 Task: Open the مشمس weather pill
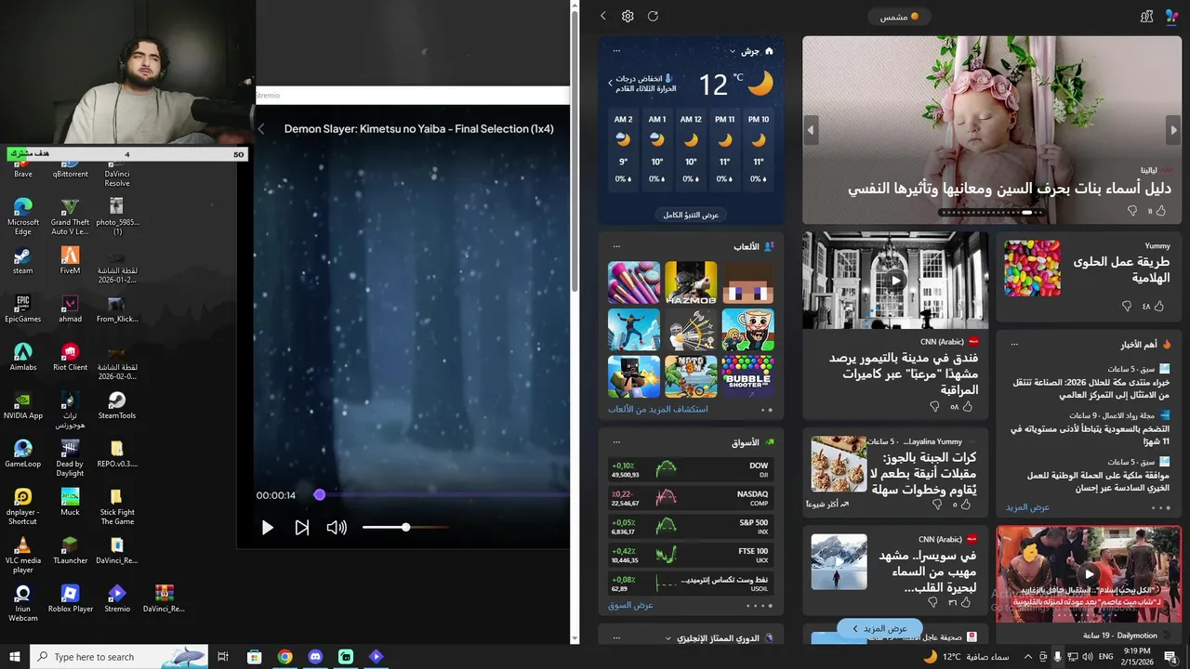pyautogui.click(x=899, y=17)
